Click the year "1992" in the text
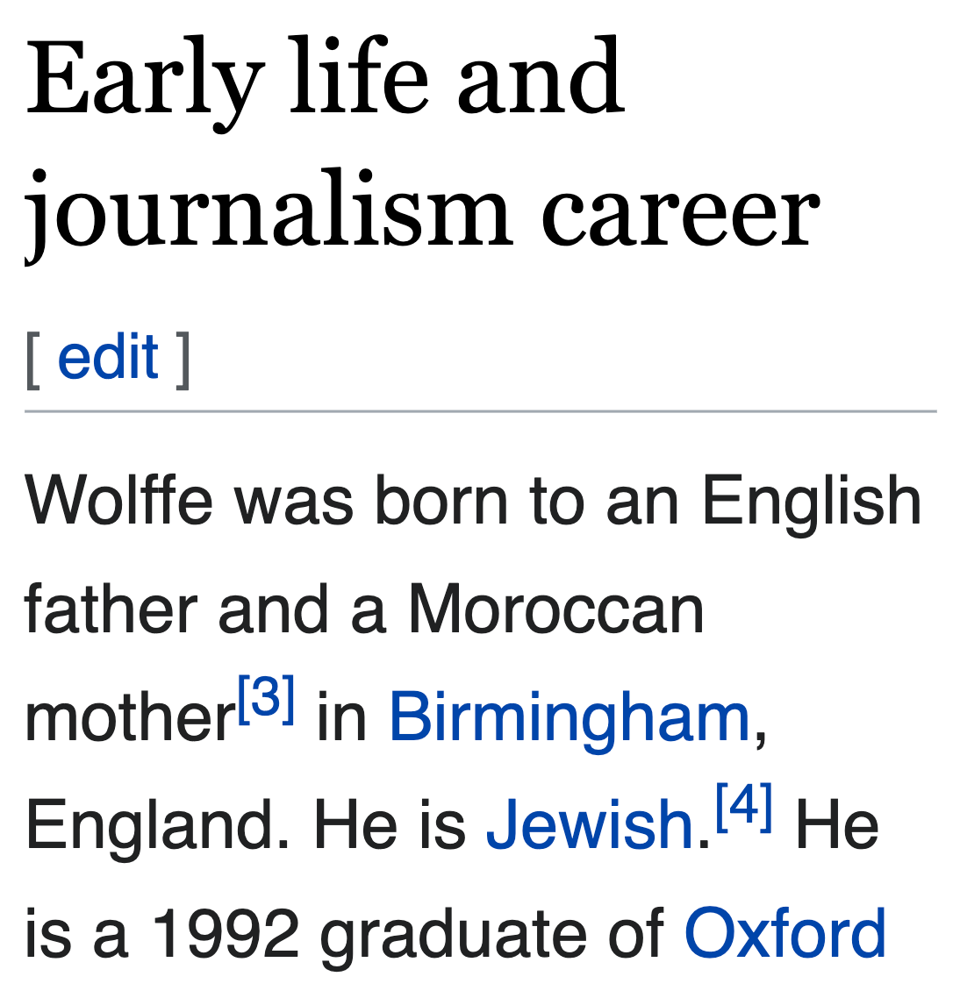 pyautogui.click(x=226, y=933)
